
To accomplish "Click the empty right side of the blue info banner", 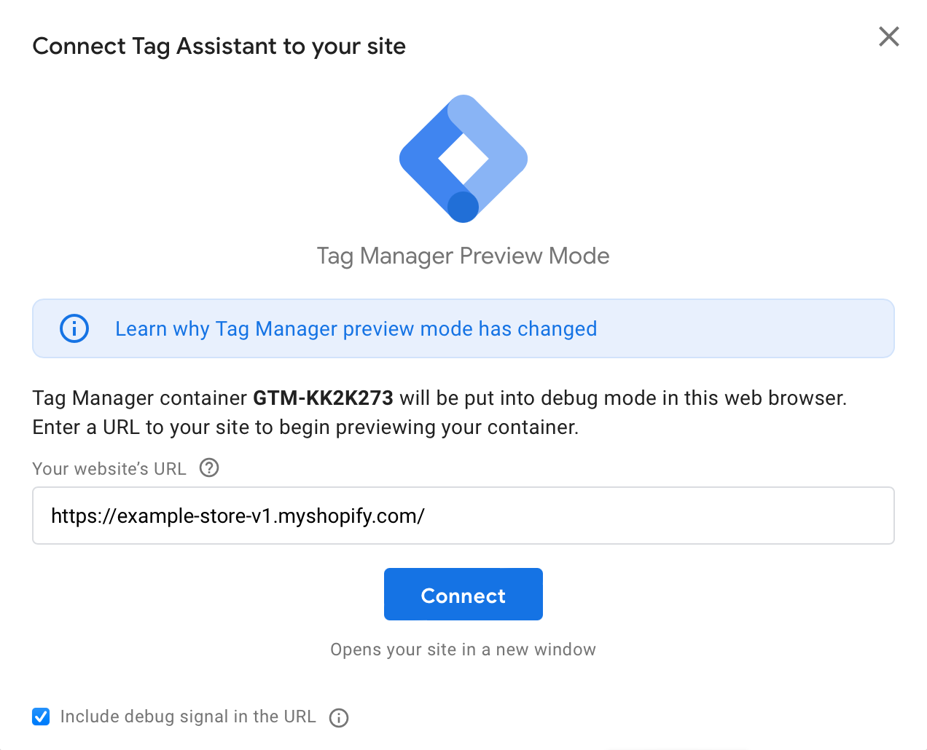I will (743, 328).
